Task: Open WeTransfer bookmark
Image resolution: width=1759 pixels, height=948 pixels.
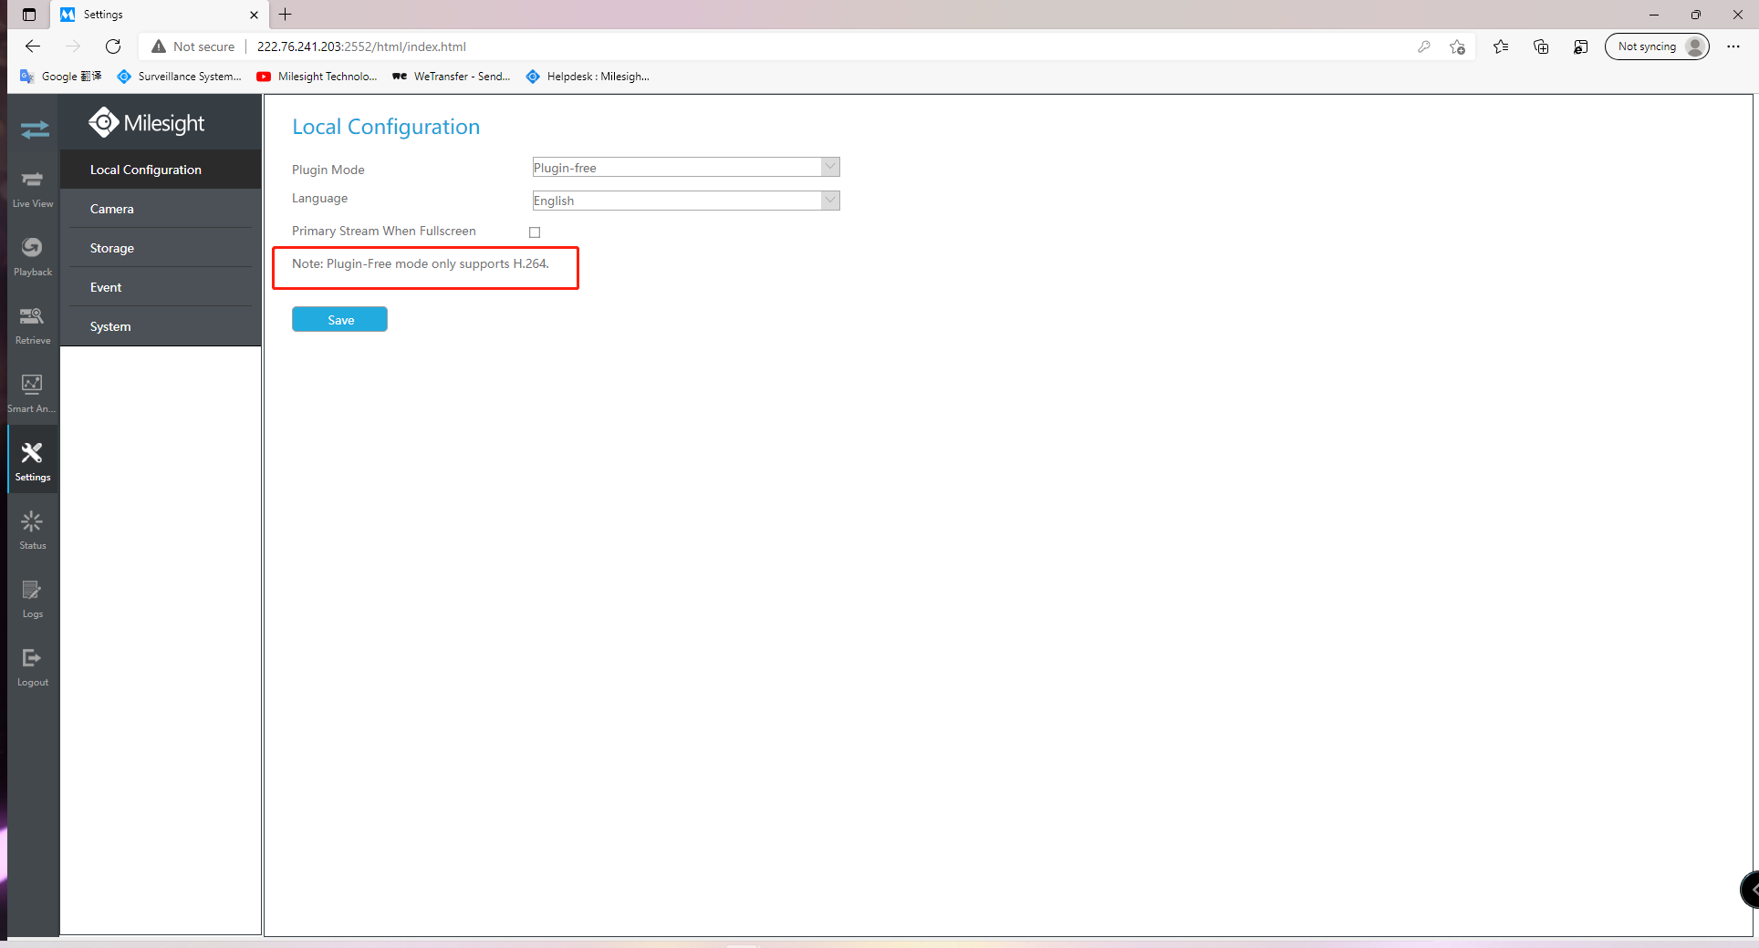Action: click(x=452, y=77)
